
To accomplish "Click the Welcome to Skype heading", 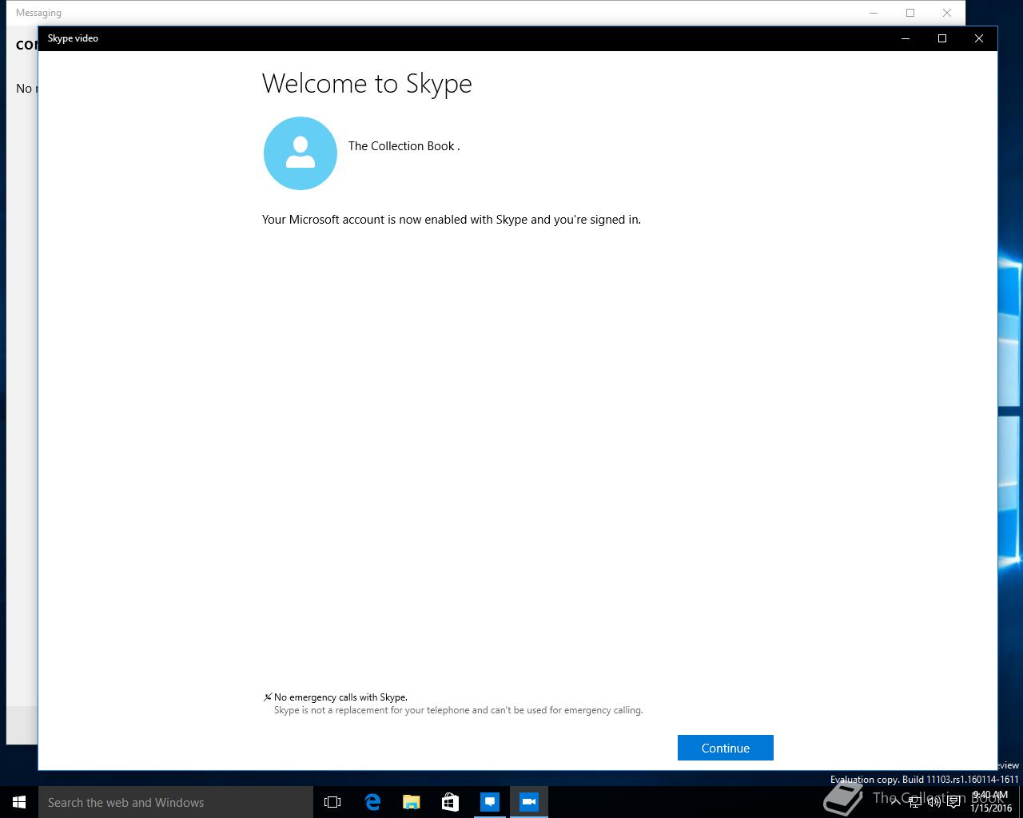I will [367, 84].
